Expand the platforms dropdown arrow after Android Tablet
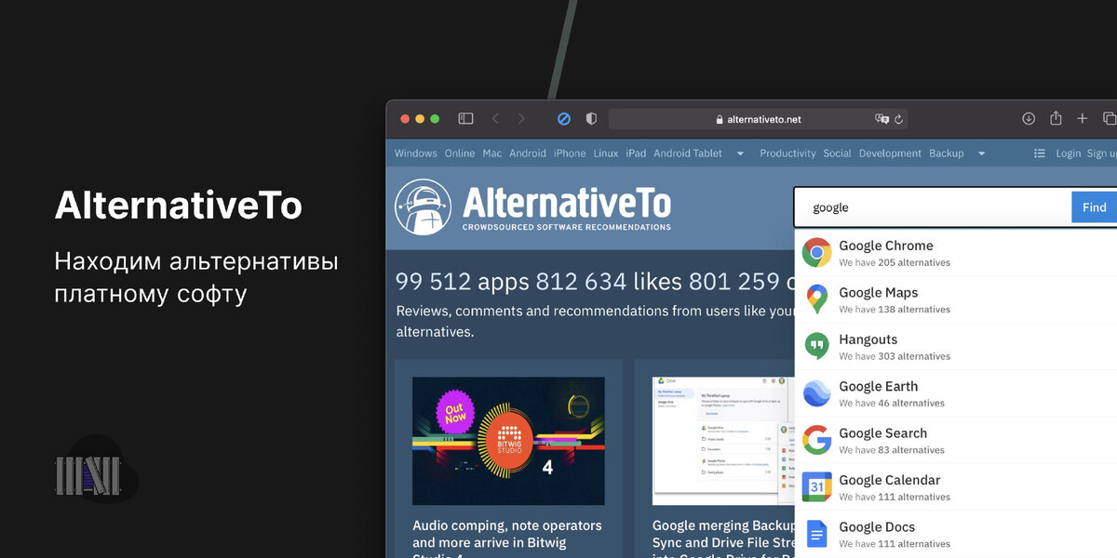 (740, 153)
